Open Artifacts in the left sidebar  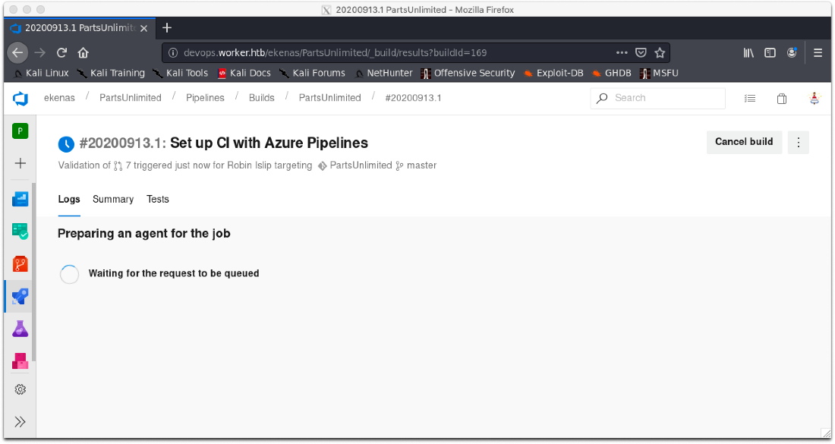pyautogui.click(x=20, y=361)
